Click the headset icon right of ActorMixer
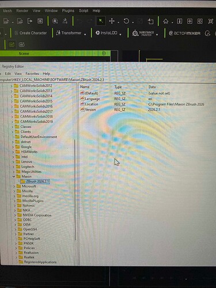The width and height of the screenshot is (216, 288). [207, 33]
